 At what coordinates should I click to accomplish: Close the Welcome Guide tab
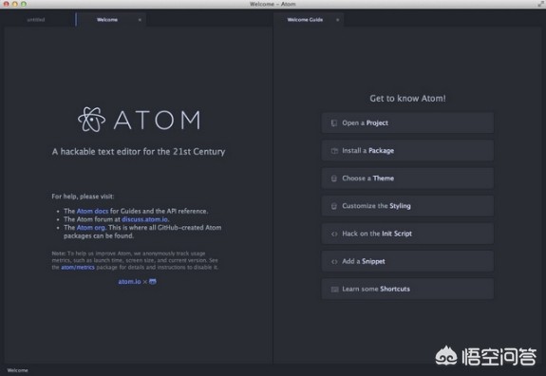click(x=337, y=20)
